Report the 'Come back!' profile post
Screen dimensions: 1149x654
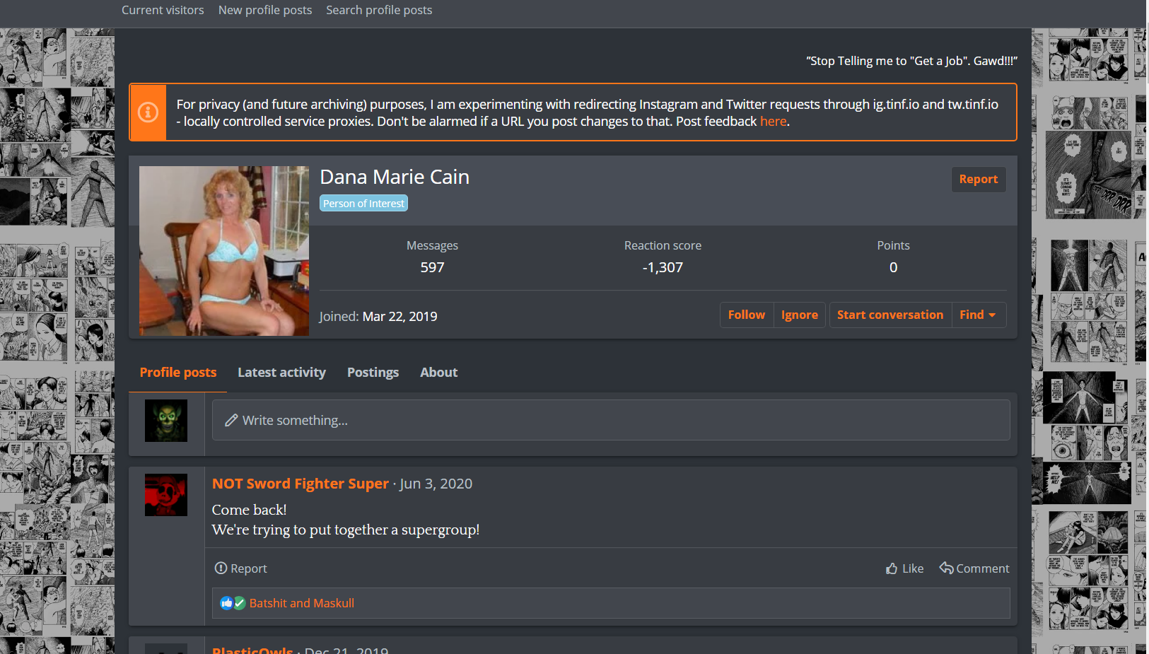click(240, 568)
